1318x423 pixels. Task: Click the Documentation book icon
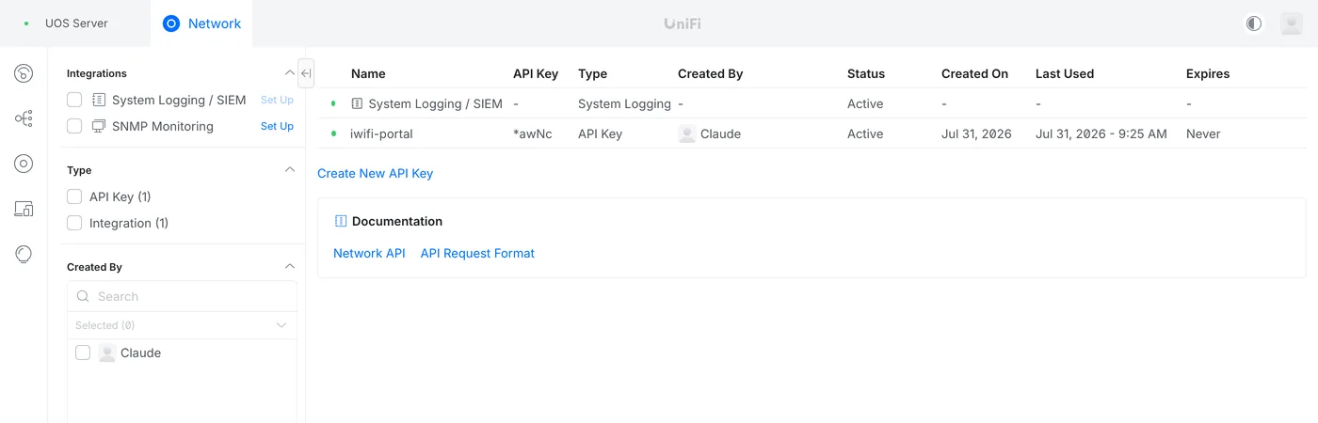click(341, 221)
